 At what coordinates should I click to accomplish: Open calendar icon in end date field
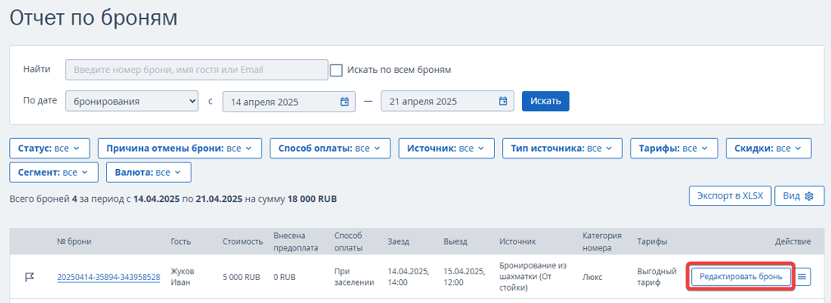pos(503,102)
